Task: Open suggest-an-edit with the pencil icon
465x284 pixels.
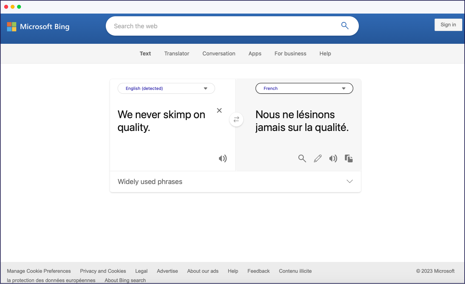Action: tap(317, 158)
